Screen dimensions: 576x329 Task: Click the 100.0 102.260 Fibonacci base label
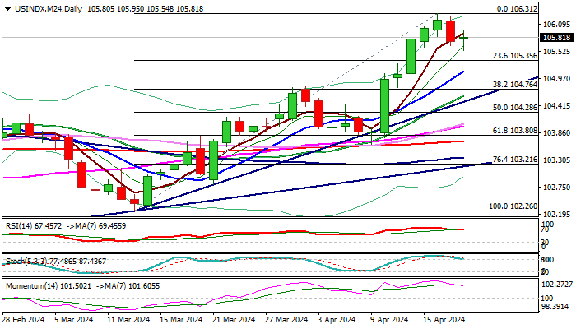tap(512, 207)
